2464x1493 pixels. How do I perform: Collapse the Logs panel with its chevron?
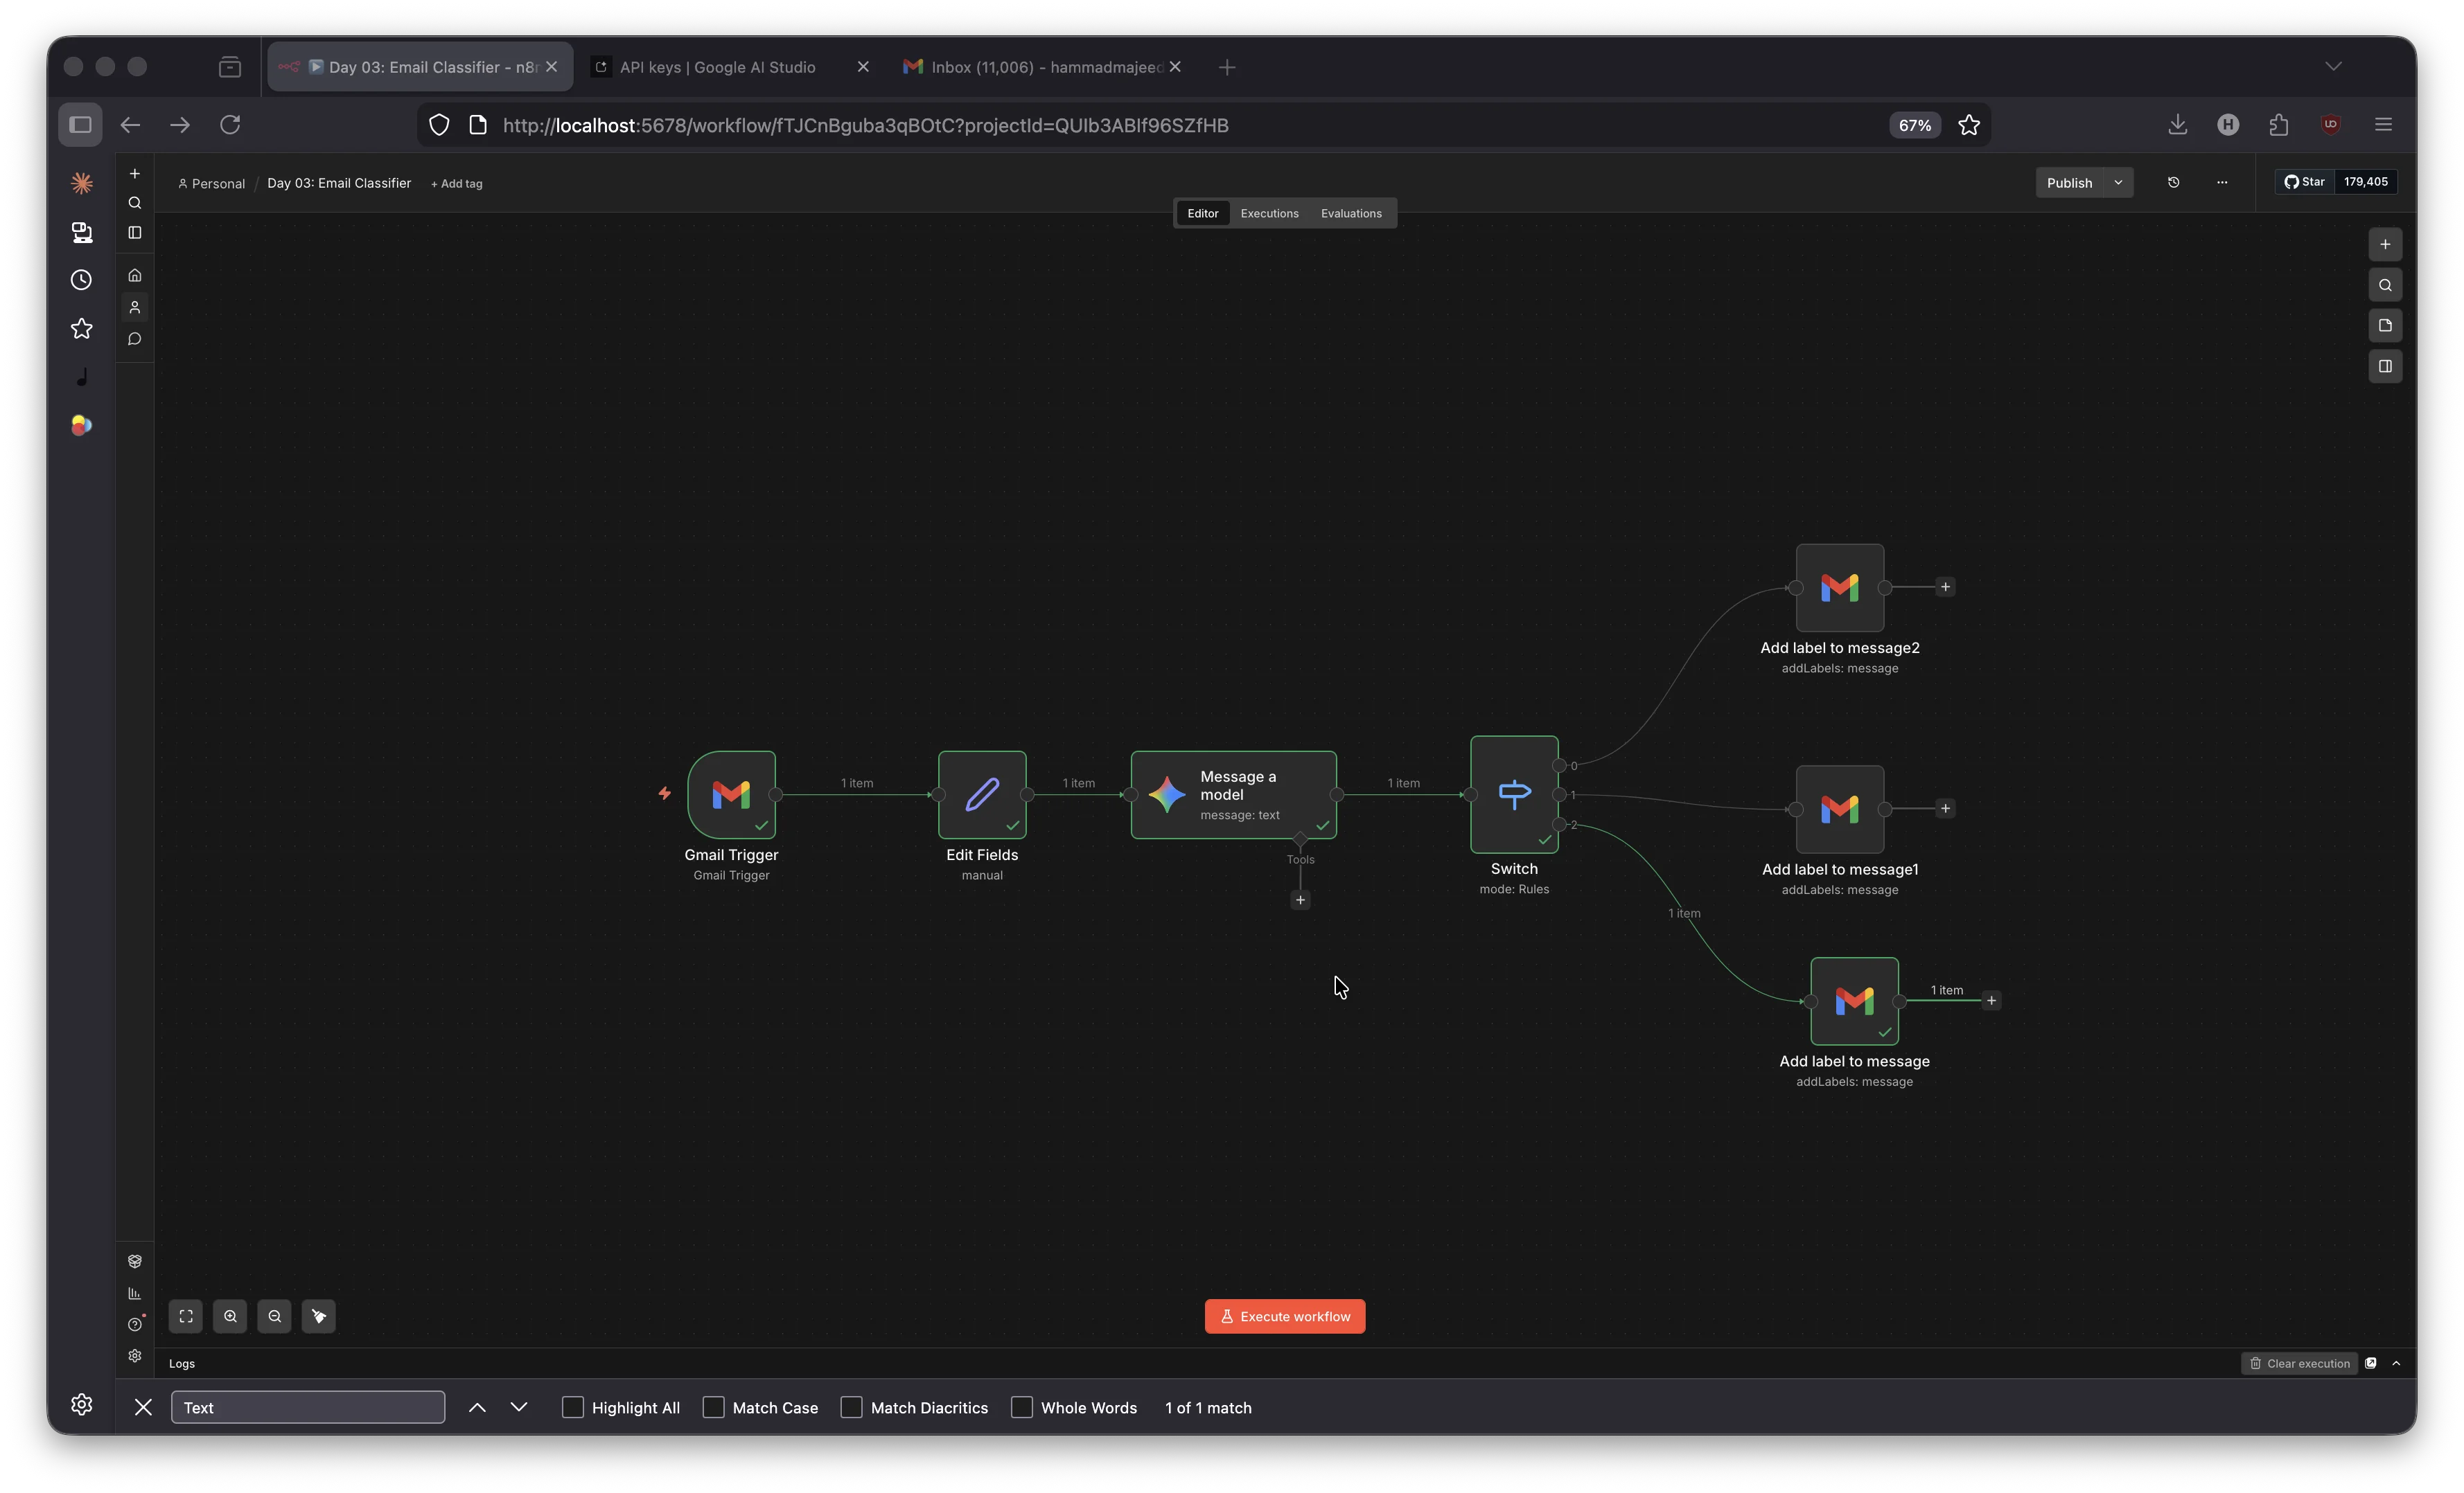coord(2397,1363)
